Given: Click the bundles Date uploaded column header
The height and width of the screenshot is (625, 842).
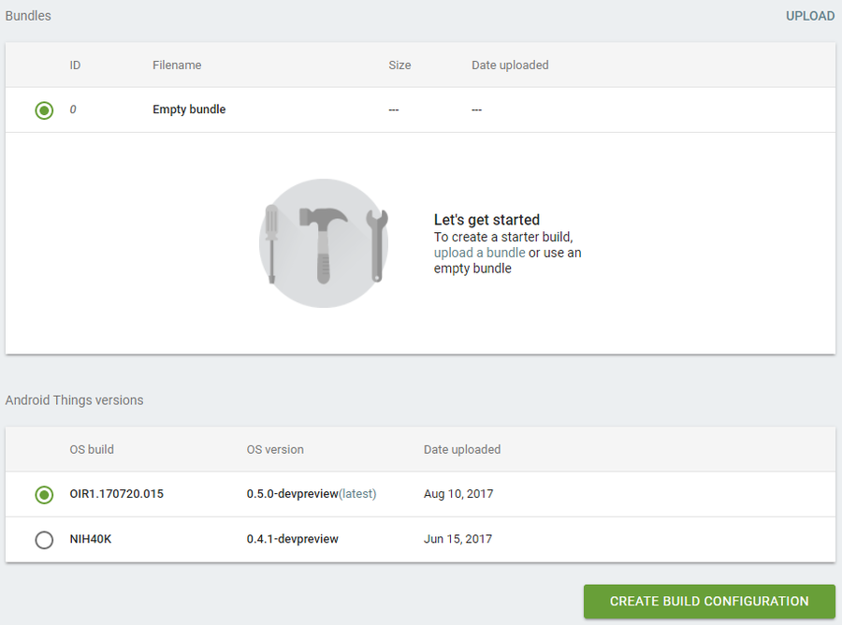Looking at the screenshot, I should click(510, 65).
